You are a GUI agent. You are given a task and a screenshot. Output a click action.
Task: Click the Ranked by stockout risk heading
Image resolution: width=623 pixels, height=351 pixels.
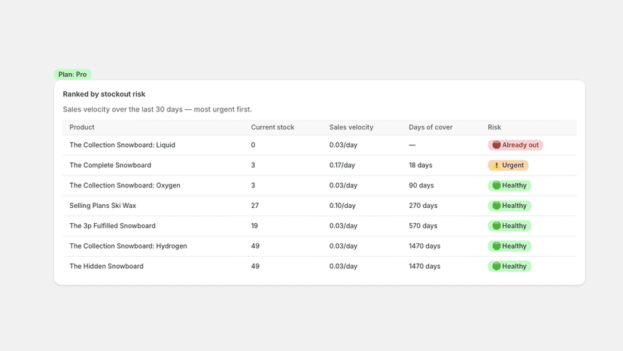click(x=104, y=94)
